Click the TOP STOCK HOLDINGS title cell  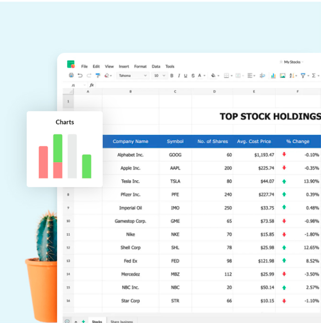pyautogui.click(x=270, y=117)
